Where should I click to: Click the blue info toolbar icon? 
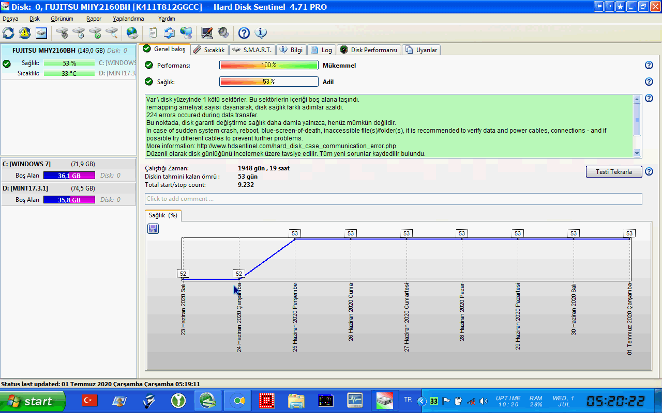(x=261, y=33)
